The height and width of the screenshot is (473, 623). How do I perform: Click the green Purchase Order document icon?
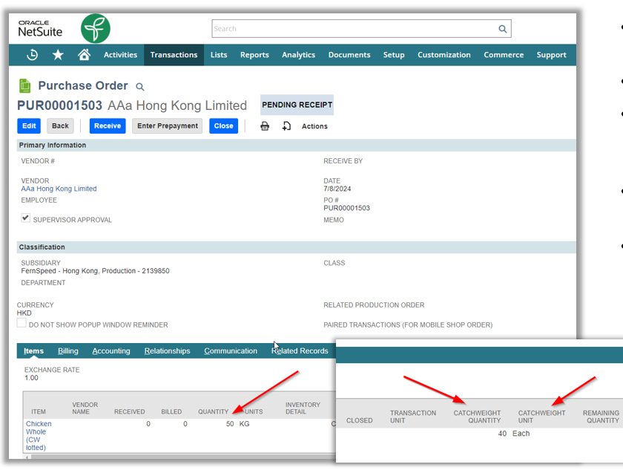pos(25,85)
